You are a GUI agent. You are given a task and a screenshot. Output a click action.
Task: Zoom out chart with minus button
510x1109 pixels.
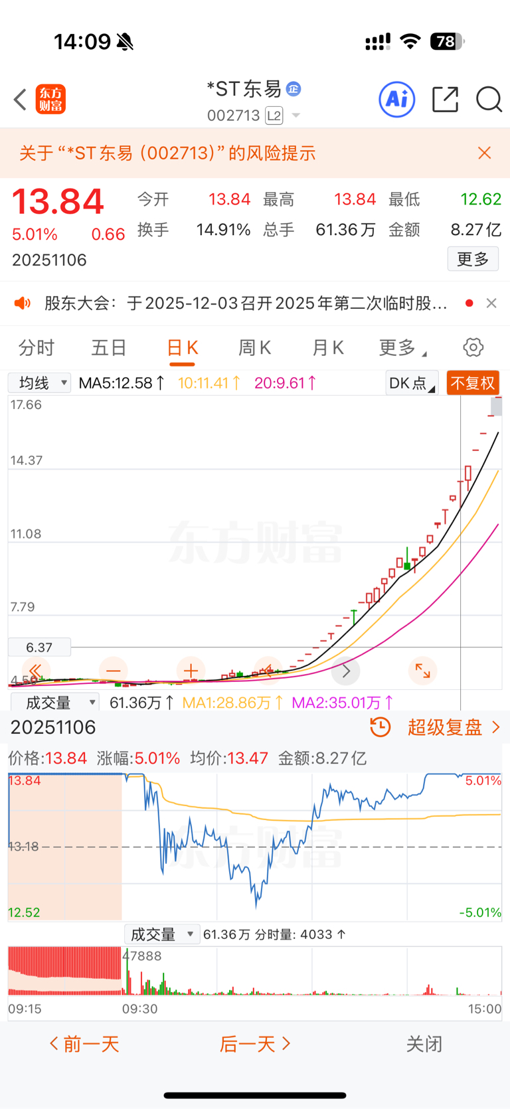pyautogui.click(x=113, y=671)
